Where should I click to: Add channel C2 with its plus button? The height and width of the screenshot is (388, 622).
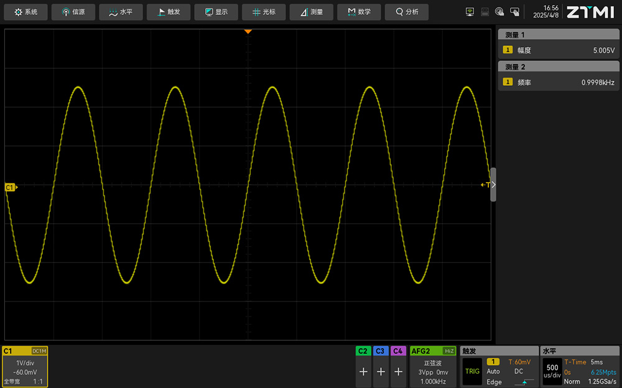click(363, 372)
